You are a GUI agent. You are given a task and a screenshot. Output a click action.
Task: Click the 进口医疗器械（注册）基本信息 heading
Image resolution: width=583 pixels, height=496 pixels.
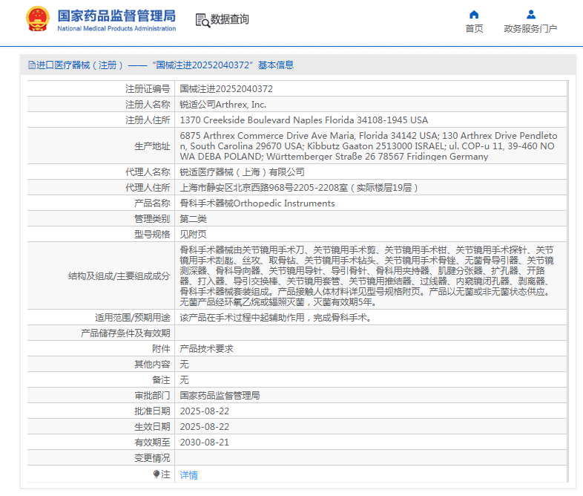pos(161,65)
